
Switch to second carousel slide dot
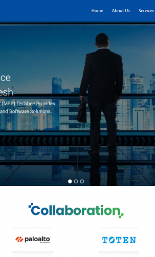(x=76, y=181)
